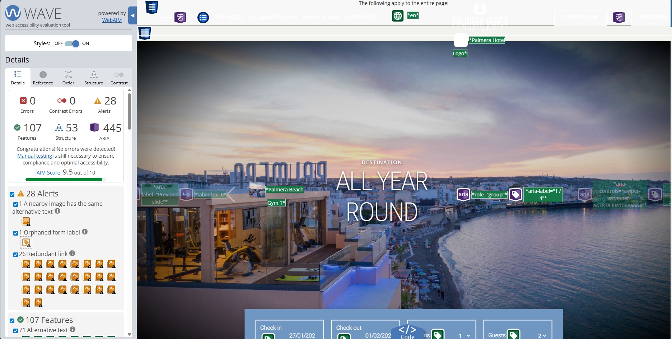
Task: Uncheck the 28 Alerts checkbox
Action: [x=12, y=194]
